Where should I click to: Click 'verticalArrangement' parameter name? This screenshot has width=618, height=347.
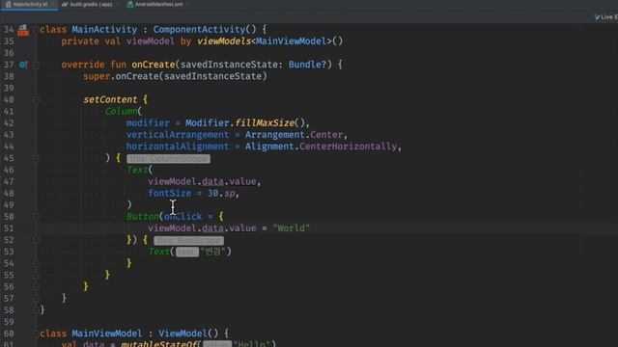point(178,135)
